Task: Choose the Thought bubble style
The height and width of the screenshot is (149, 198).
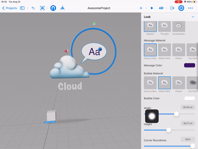Action: (x=164, y=26)
